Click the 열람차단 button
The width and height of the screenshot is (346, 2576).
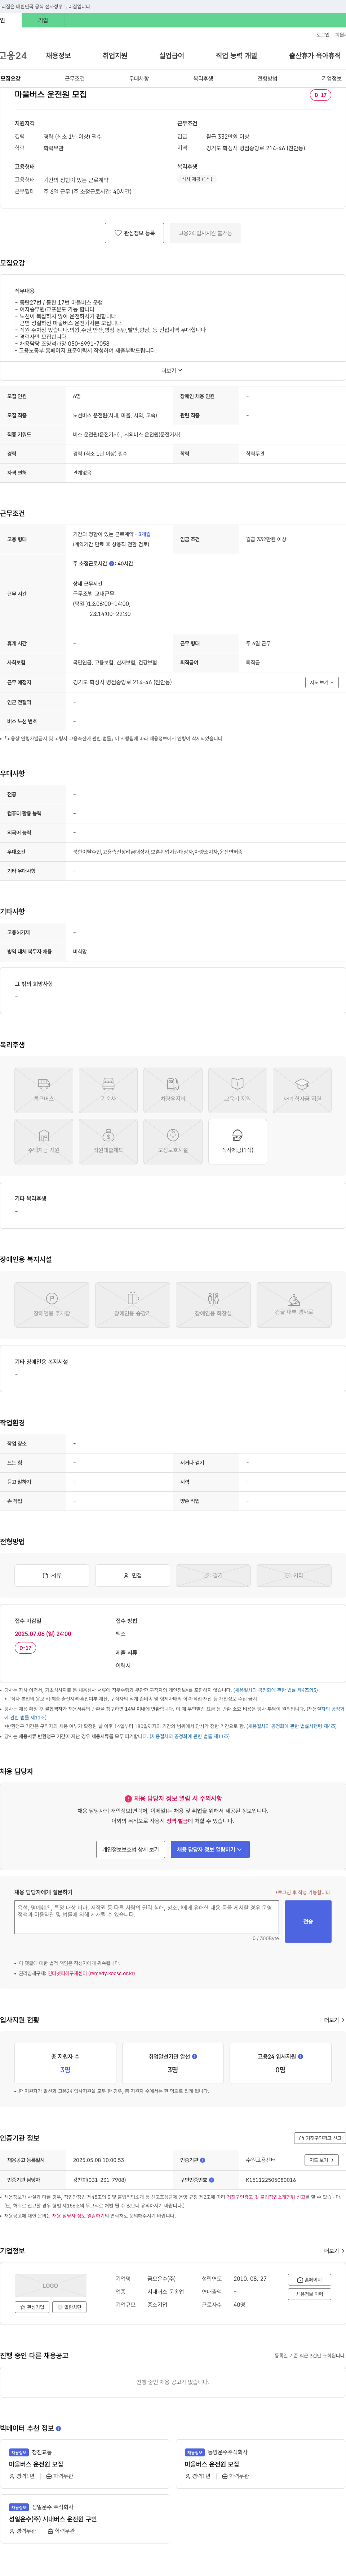(70, 2307)
